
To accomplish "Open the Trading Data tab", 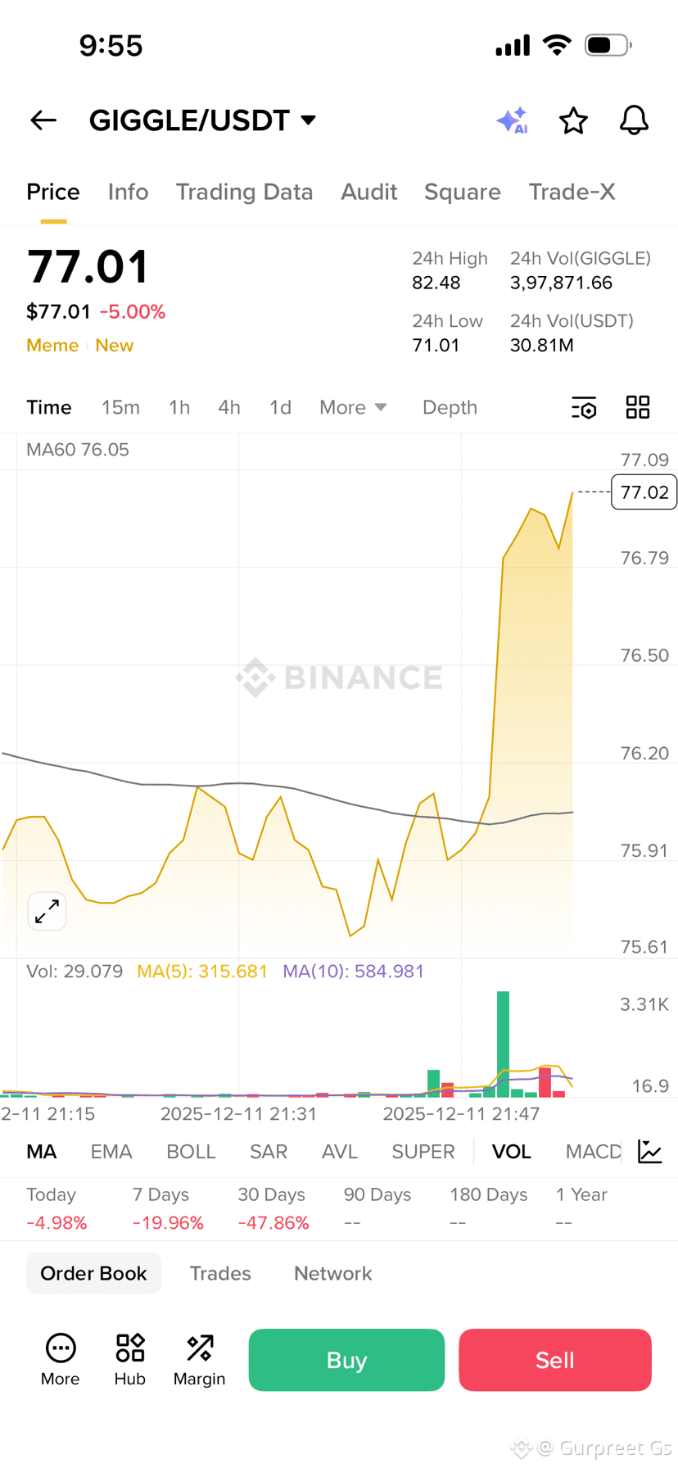I will (244, 192).
